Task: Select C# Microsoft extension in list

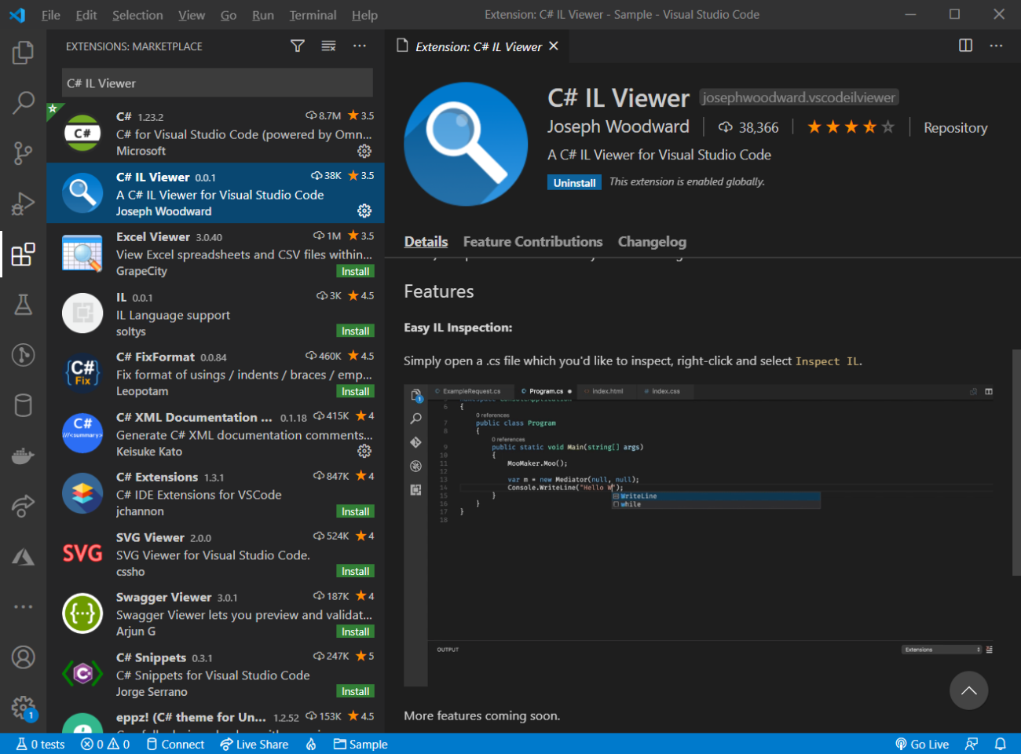Action: (x=215, y=133)
